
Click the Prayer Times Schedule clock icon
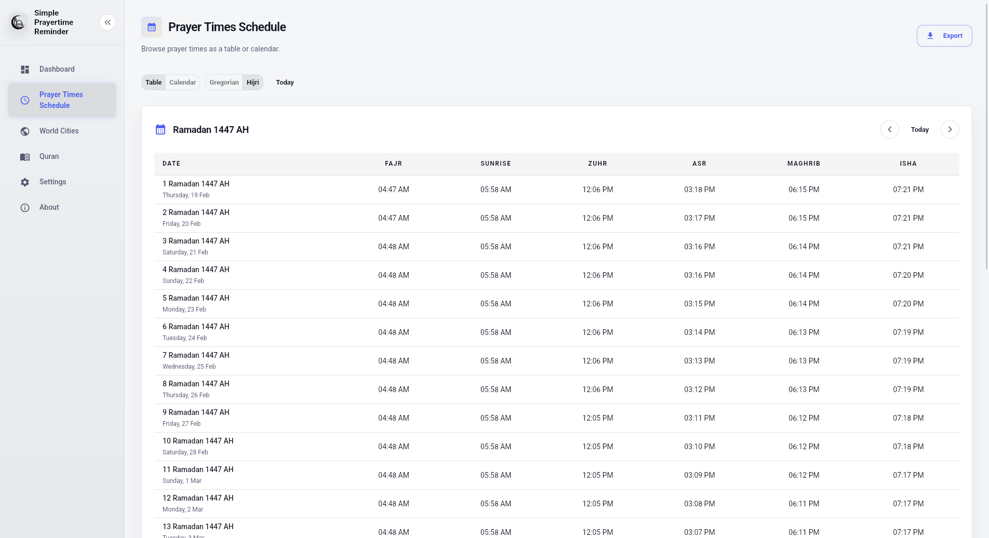25,100
